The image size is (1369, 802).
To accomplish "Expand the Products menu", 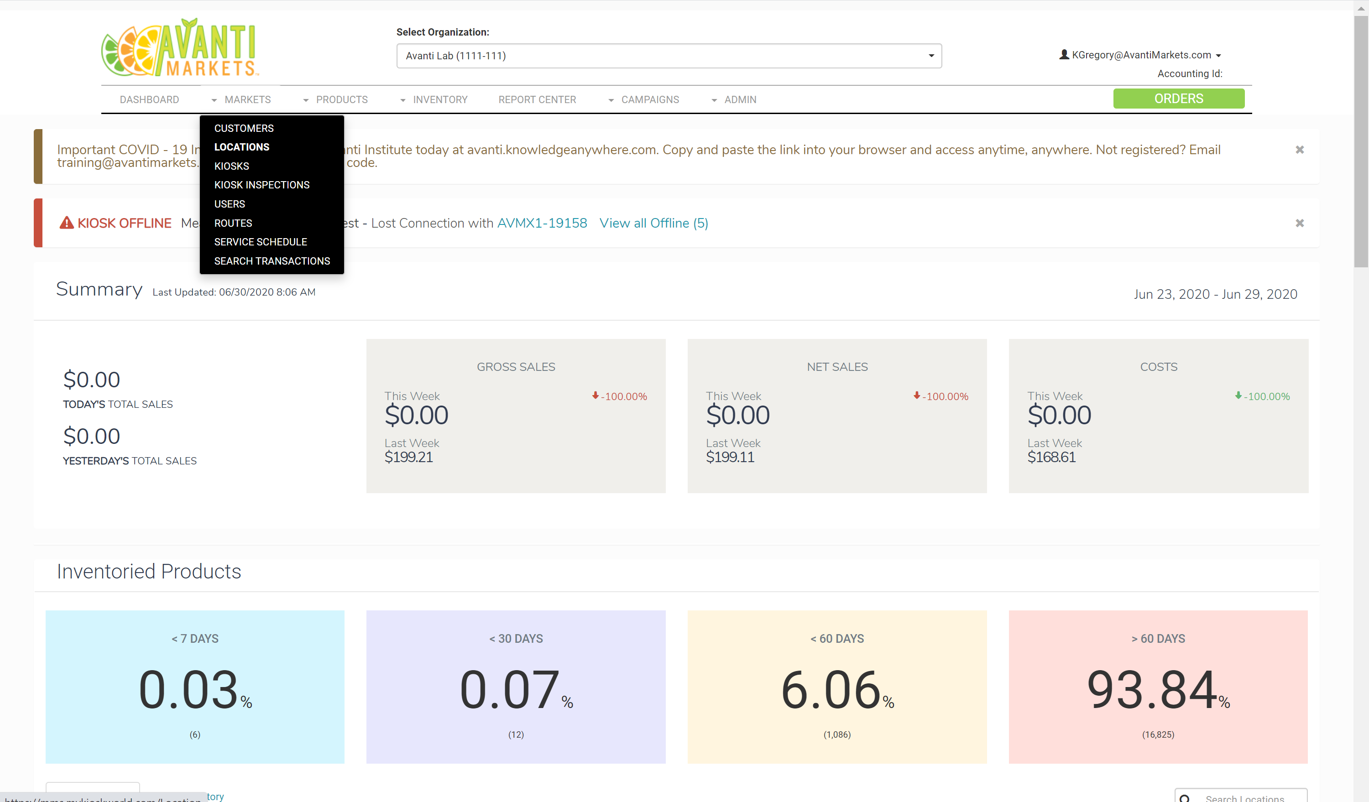I will (x=335, y=100).
